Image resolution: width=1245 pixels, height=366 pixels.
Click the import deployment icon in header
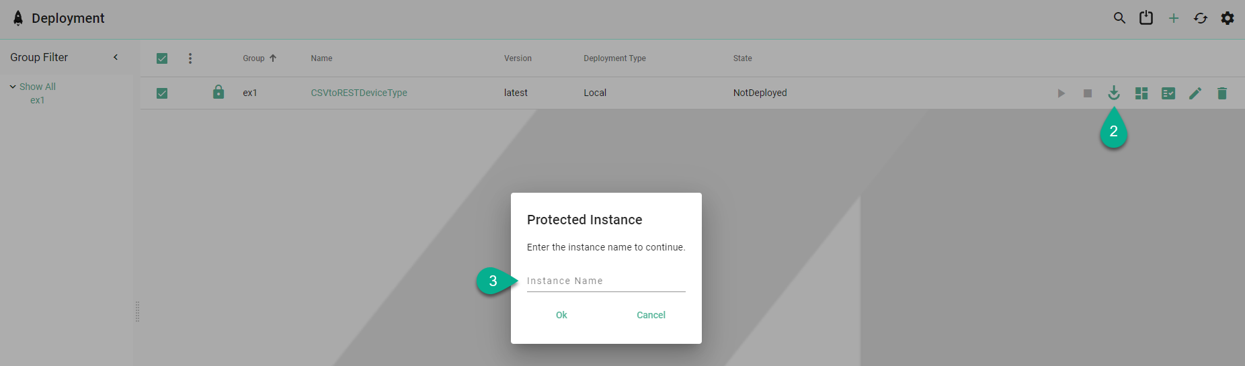[x=1146, y=18]
